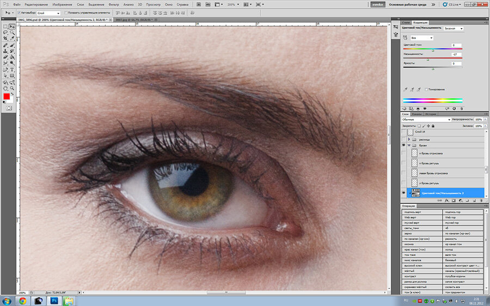The height and width of the screenshot is (306, 490).
Task: Select the Crop tool
Action: [x=5, y=39]
